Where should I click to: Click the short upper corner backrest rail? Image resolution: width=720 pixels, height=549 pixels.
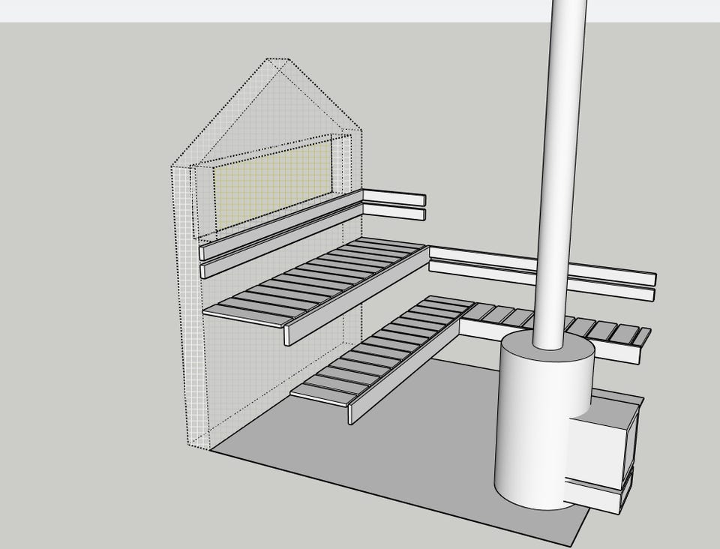[x=394, y=198]
